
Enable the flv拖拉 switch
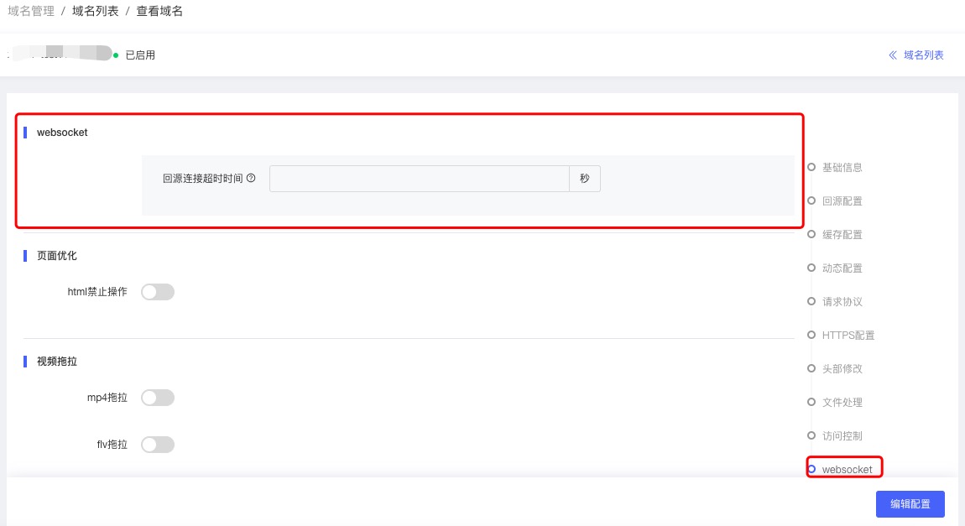click(158, 445)
